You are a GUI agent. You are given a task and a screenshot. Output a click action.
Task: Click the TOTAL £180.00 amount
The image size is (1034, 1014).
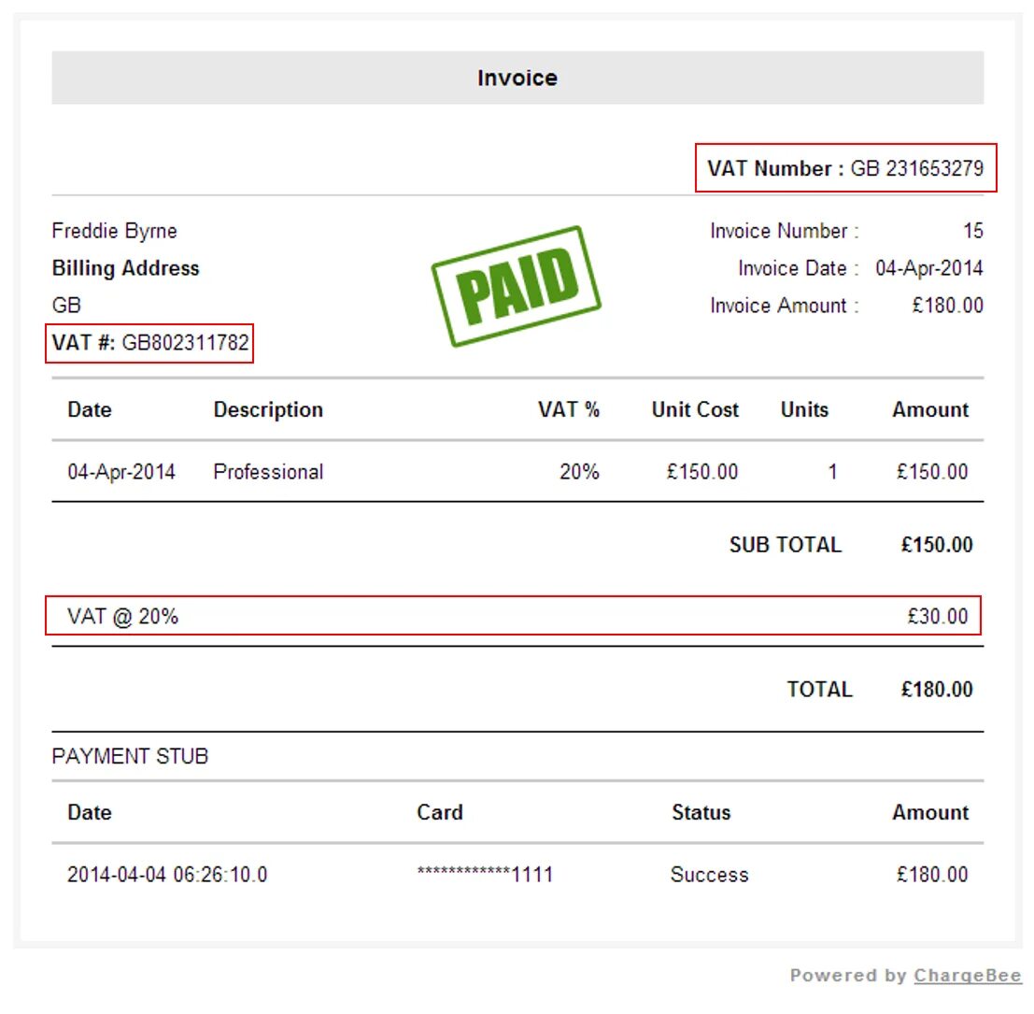[x=937, y=689]
